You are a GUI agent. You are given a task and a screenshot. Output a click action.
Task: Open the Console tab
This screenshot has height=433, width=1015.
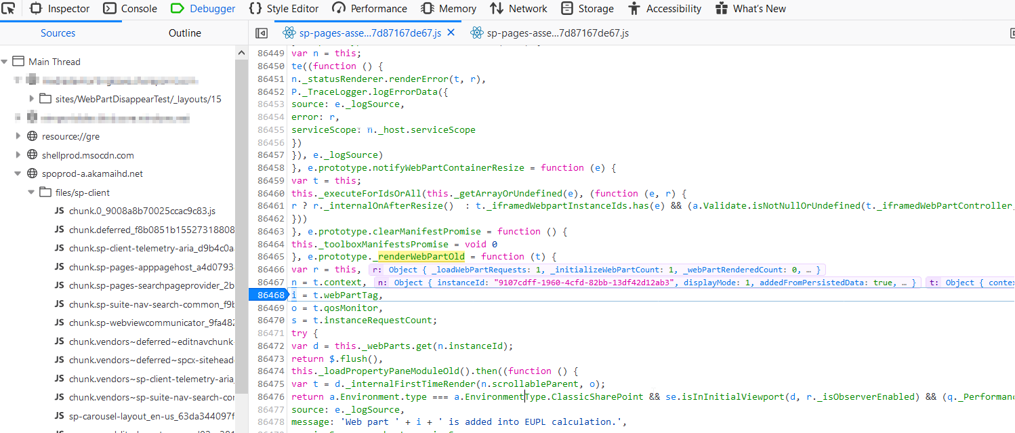130,9
